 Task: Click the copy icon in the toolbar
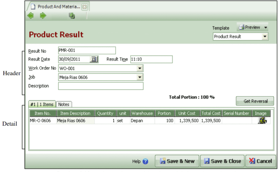(x=72, y=16)
